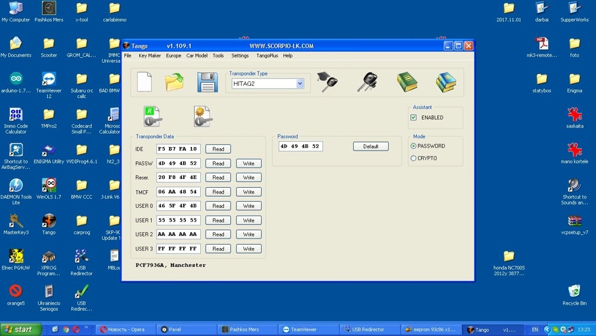Select PASSWORD mode radio button
Screen dimensions: 596x336
(x=413, y=146)
